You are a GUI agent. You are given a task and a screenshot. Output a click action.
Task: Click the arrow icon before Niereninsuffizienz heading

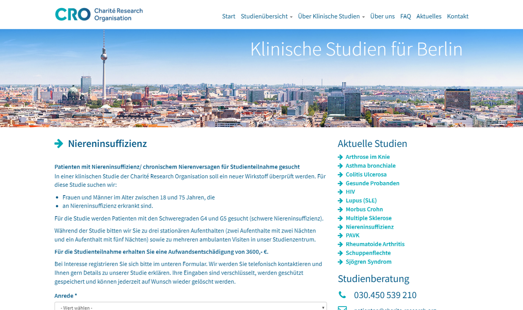coord(59,144)
